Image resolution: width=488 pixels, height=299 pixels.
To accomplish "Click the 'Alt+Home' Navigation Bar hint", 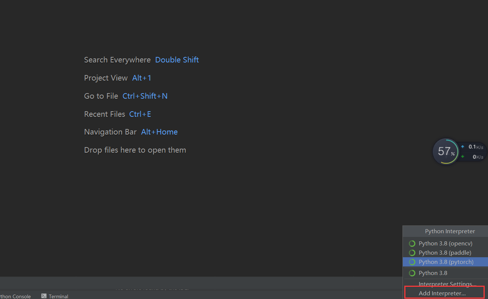I will [159, 132].
